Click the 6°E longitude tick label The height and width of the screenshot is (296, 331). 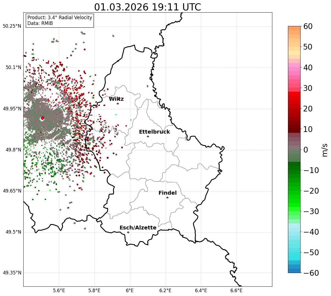[130, 291]
